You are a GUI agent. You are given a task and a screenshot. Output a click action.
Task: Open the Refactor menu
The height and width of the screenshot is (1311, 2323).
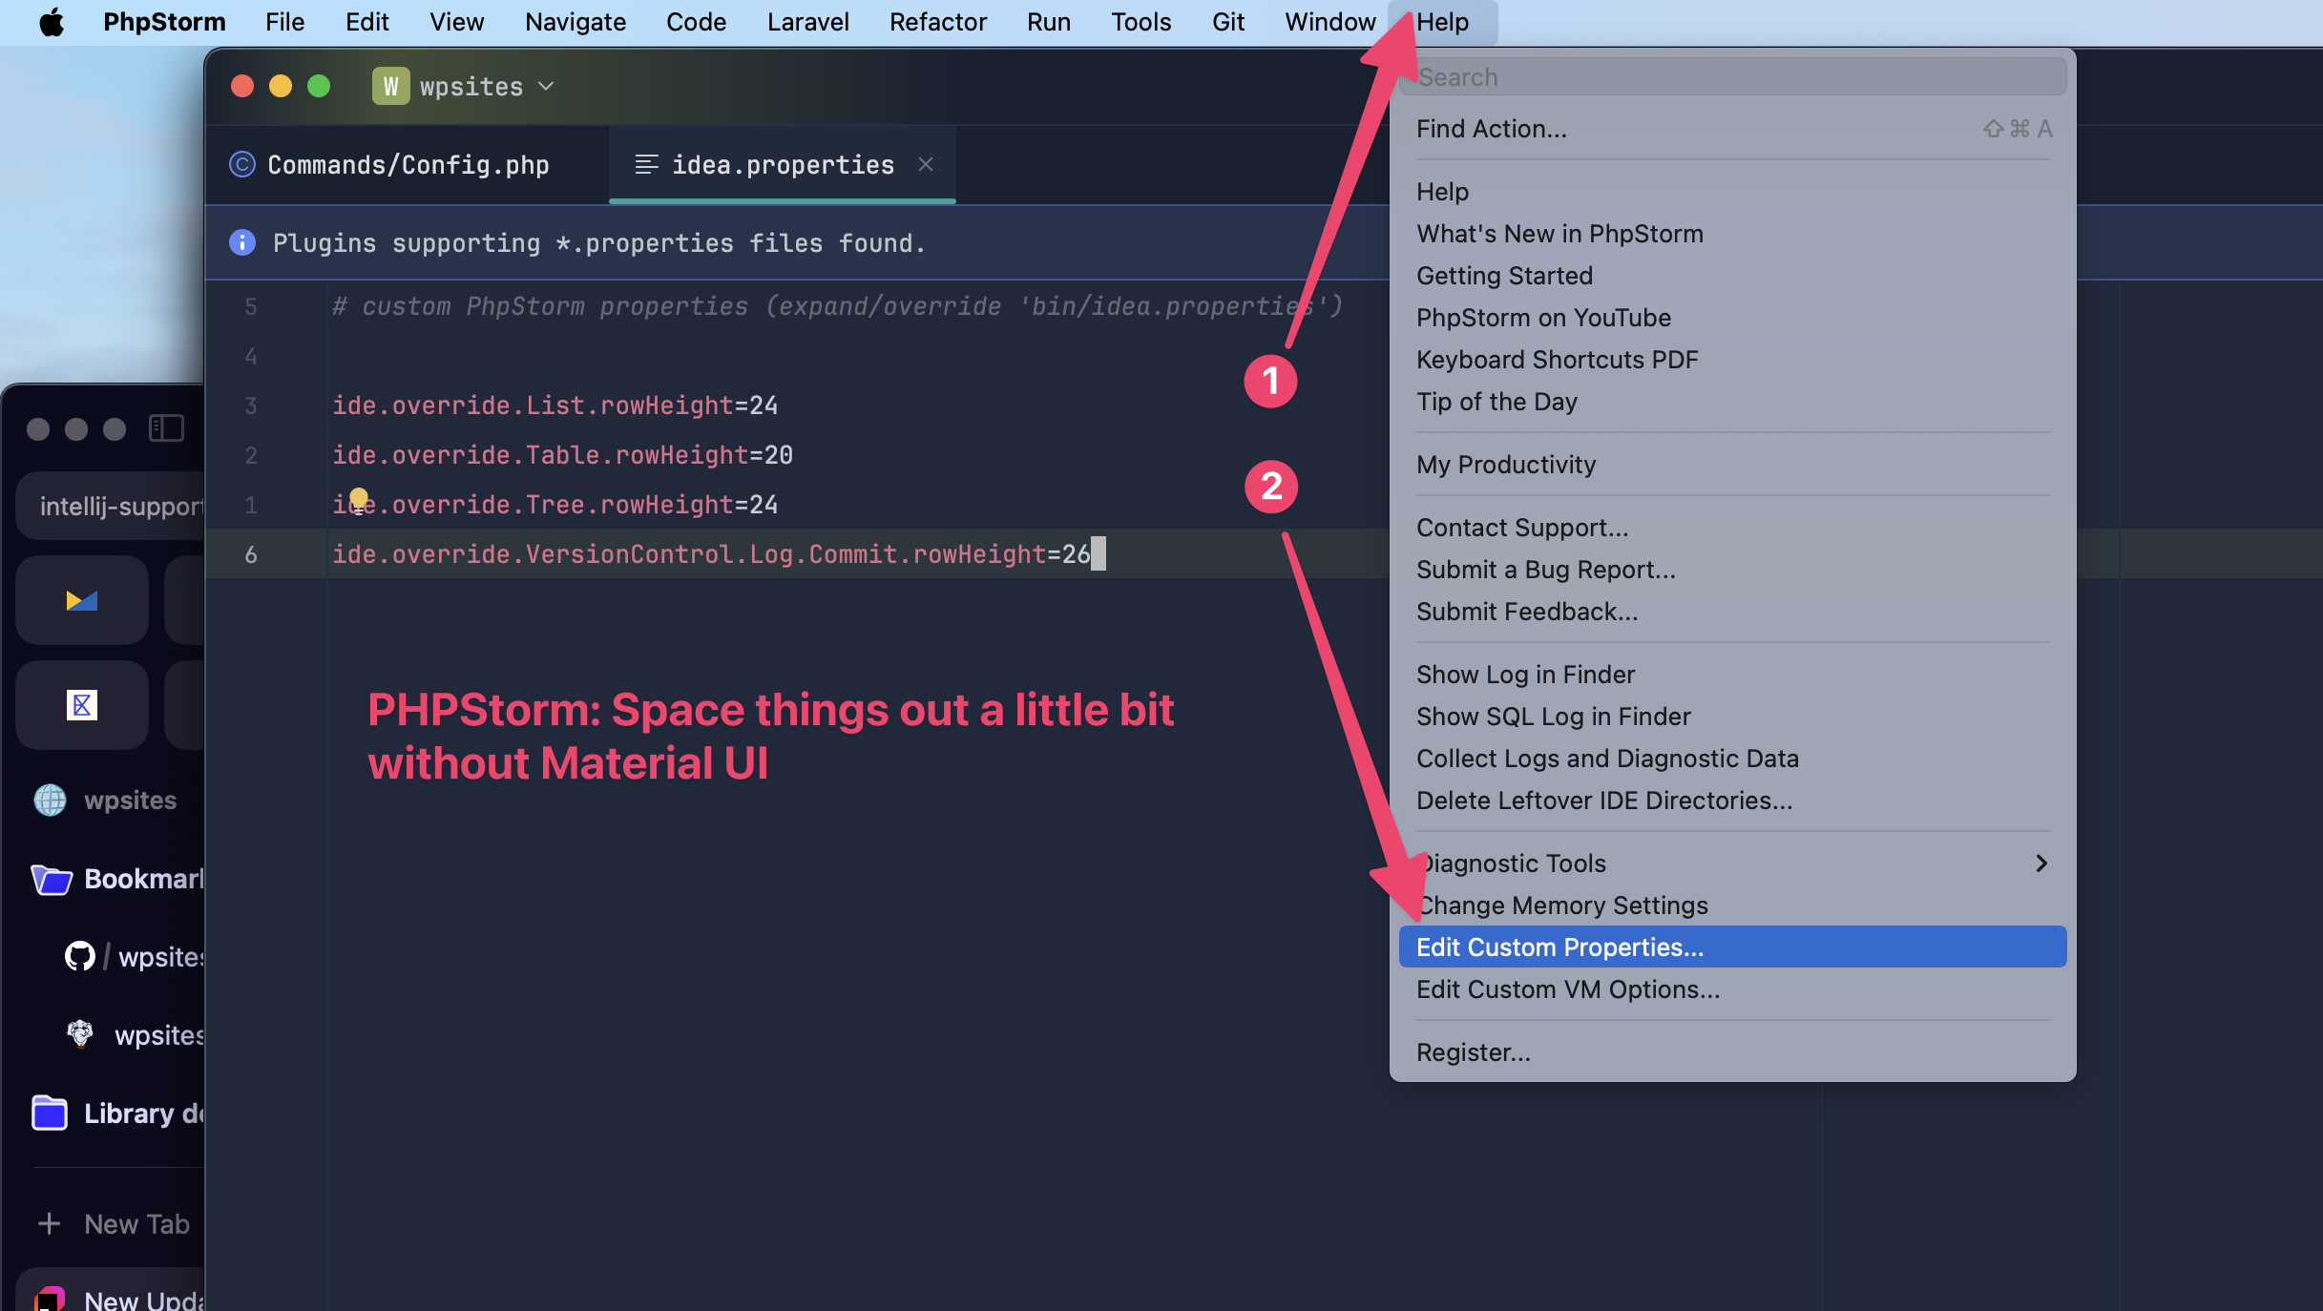(x=937, y=22)
